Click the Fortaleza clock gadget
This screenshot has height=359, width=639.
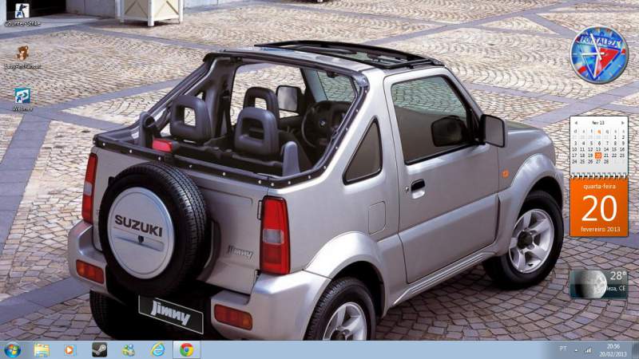pyautogui.click(x=598, y=55)
